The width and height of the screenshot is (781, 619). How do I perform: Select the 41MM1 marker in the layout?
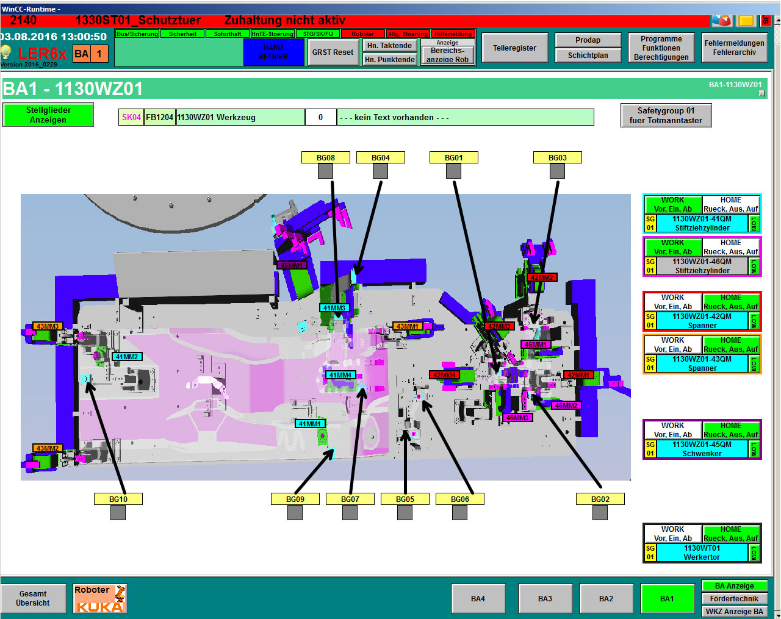(310, 424)
